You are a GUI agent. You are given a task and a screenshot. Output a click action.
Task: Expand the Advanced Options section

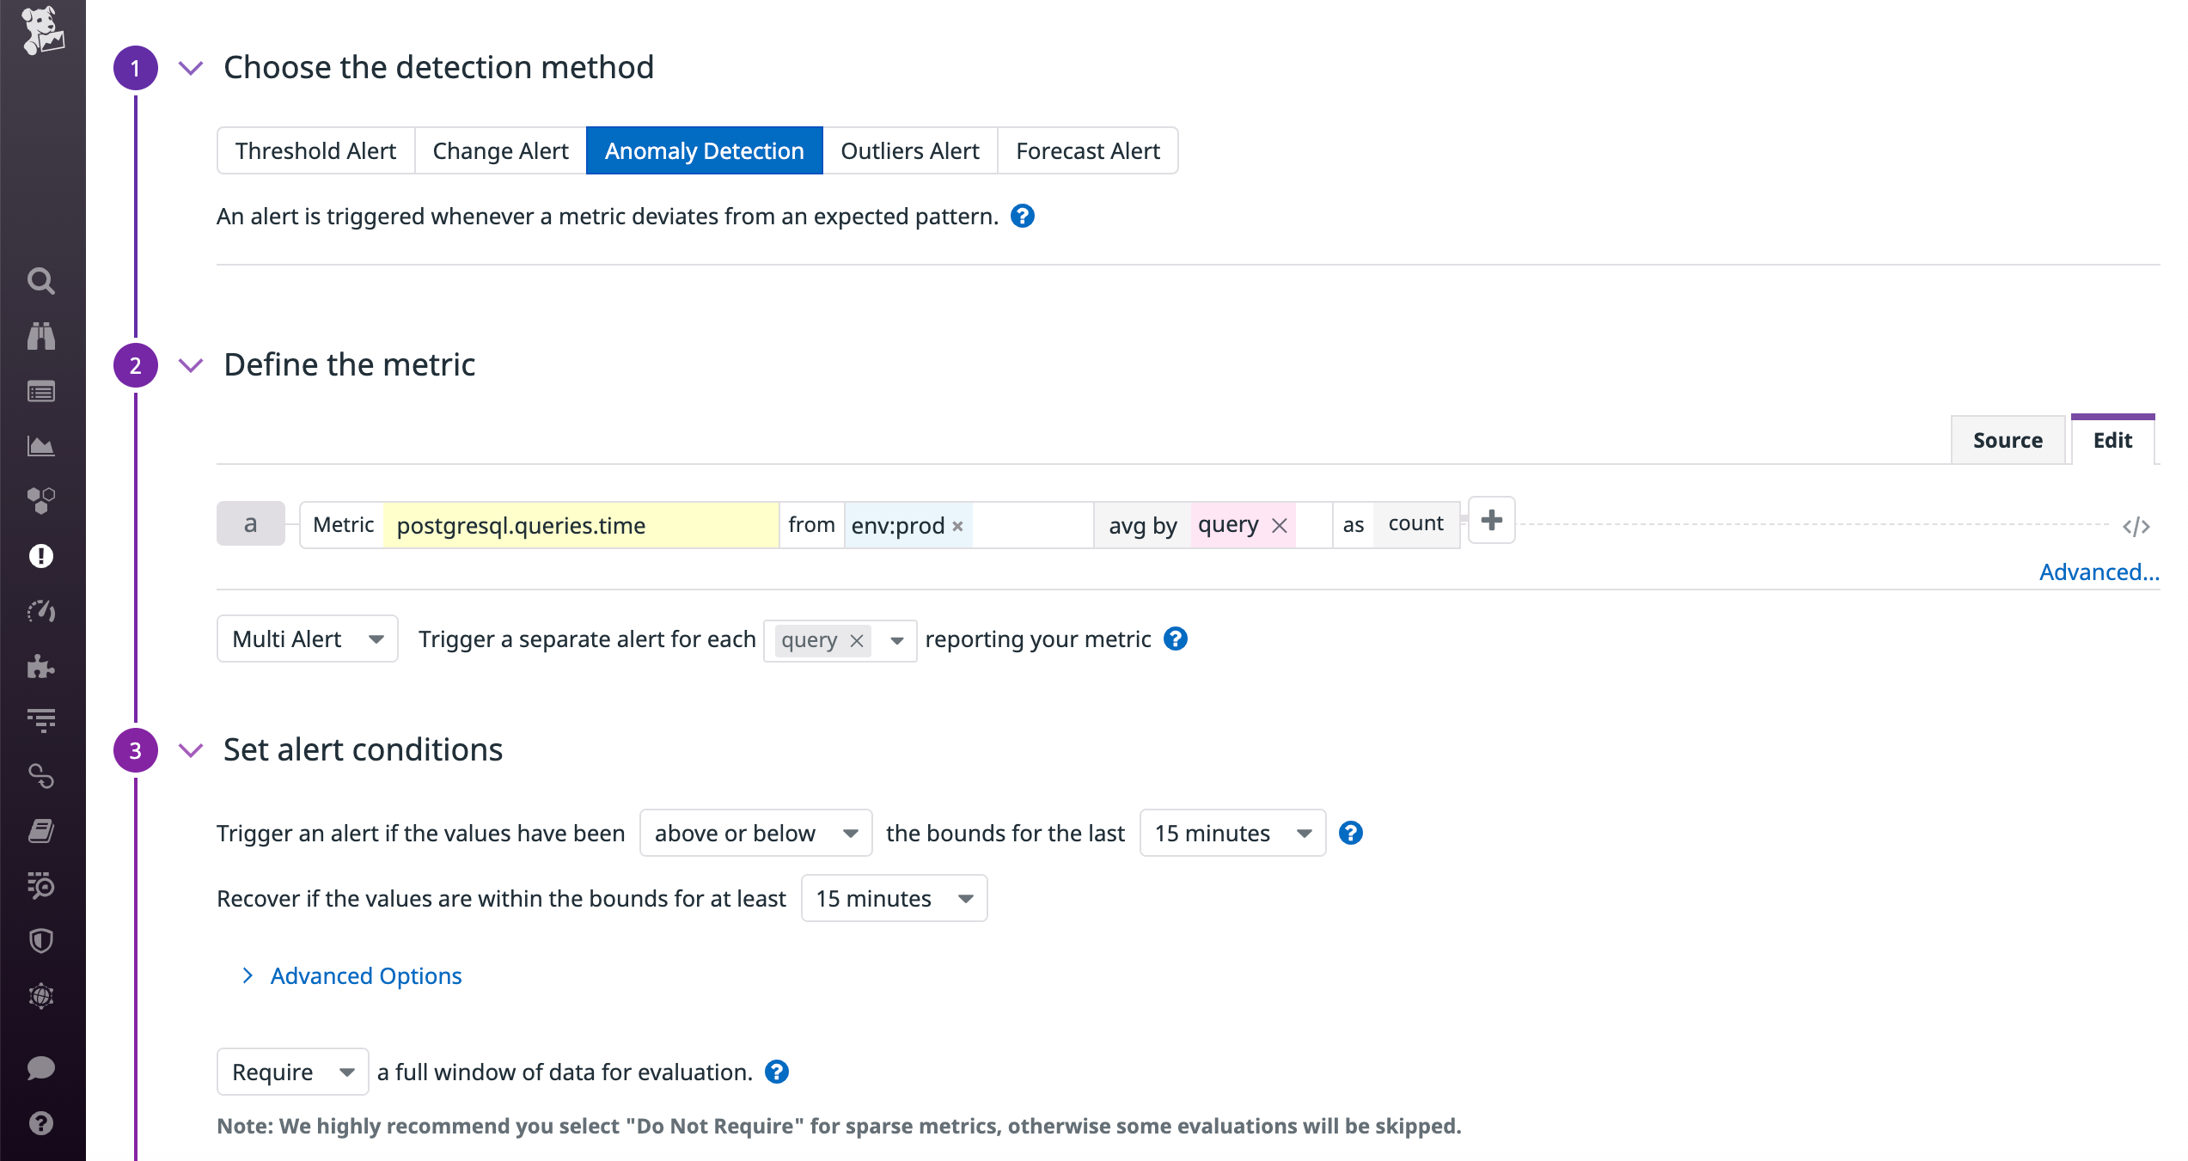[x=364, y=975]
